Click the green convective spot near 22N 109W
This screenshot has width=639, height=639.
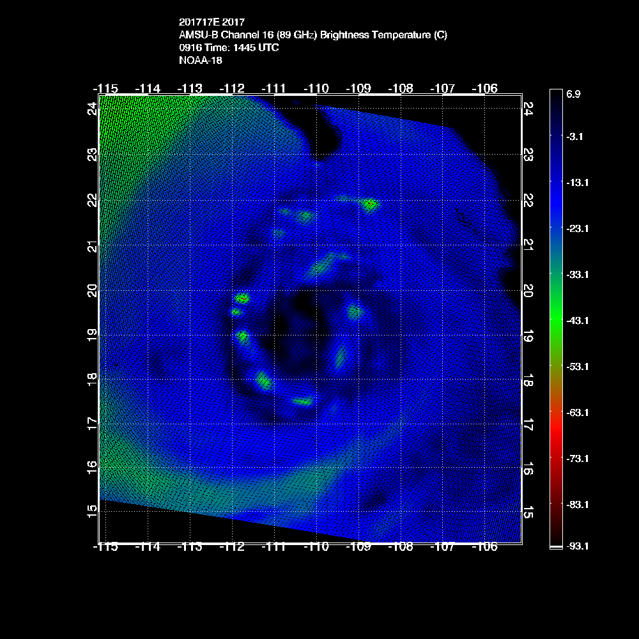pyautogui.click(x=370, y=204)
